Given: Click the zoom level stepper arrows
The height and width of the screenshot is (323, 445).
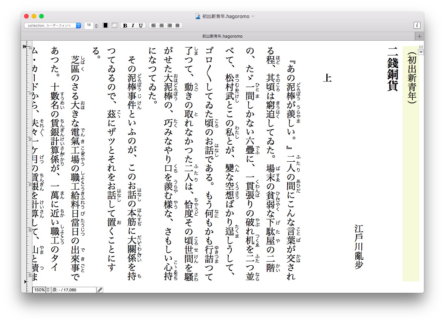Looking at the screenshot, I should [48, 290].
